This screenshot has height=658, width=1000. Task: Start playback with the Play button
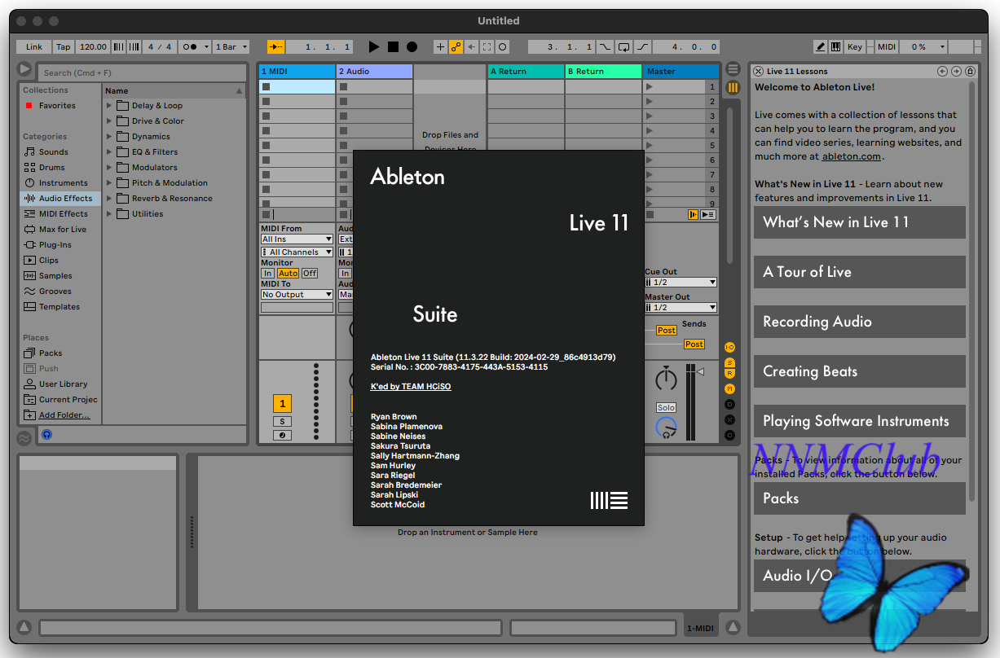(x=374, y=47)
